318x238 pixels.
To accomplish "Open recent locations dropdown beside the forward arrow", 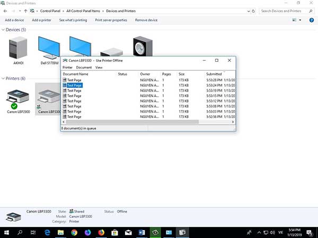I will [20, 11].
